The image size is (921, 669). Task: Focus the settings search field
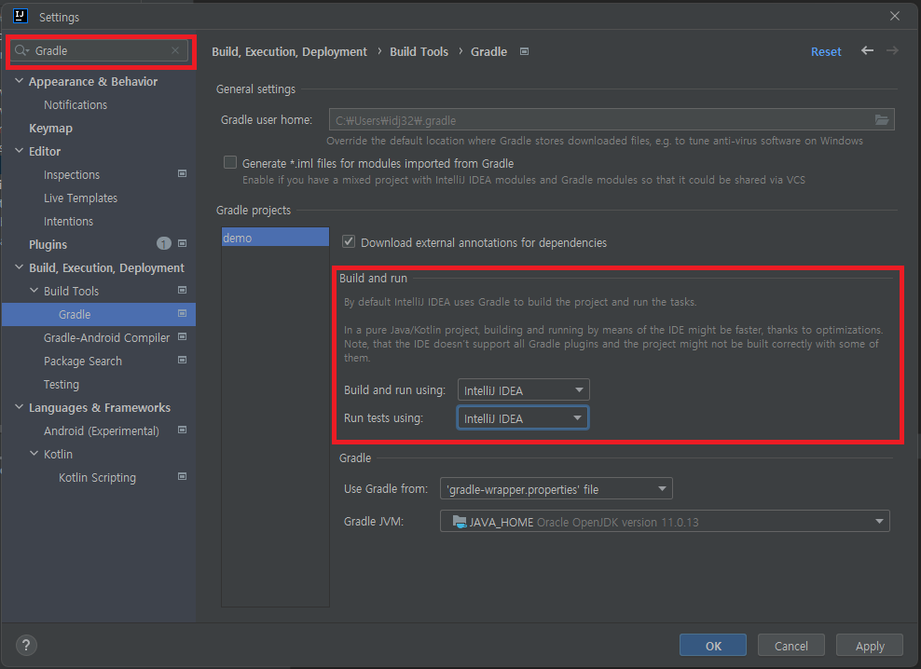pyautogui.click(x=101, y=50)
